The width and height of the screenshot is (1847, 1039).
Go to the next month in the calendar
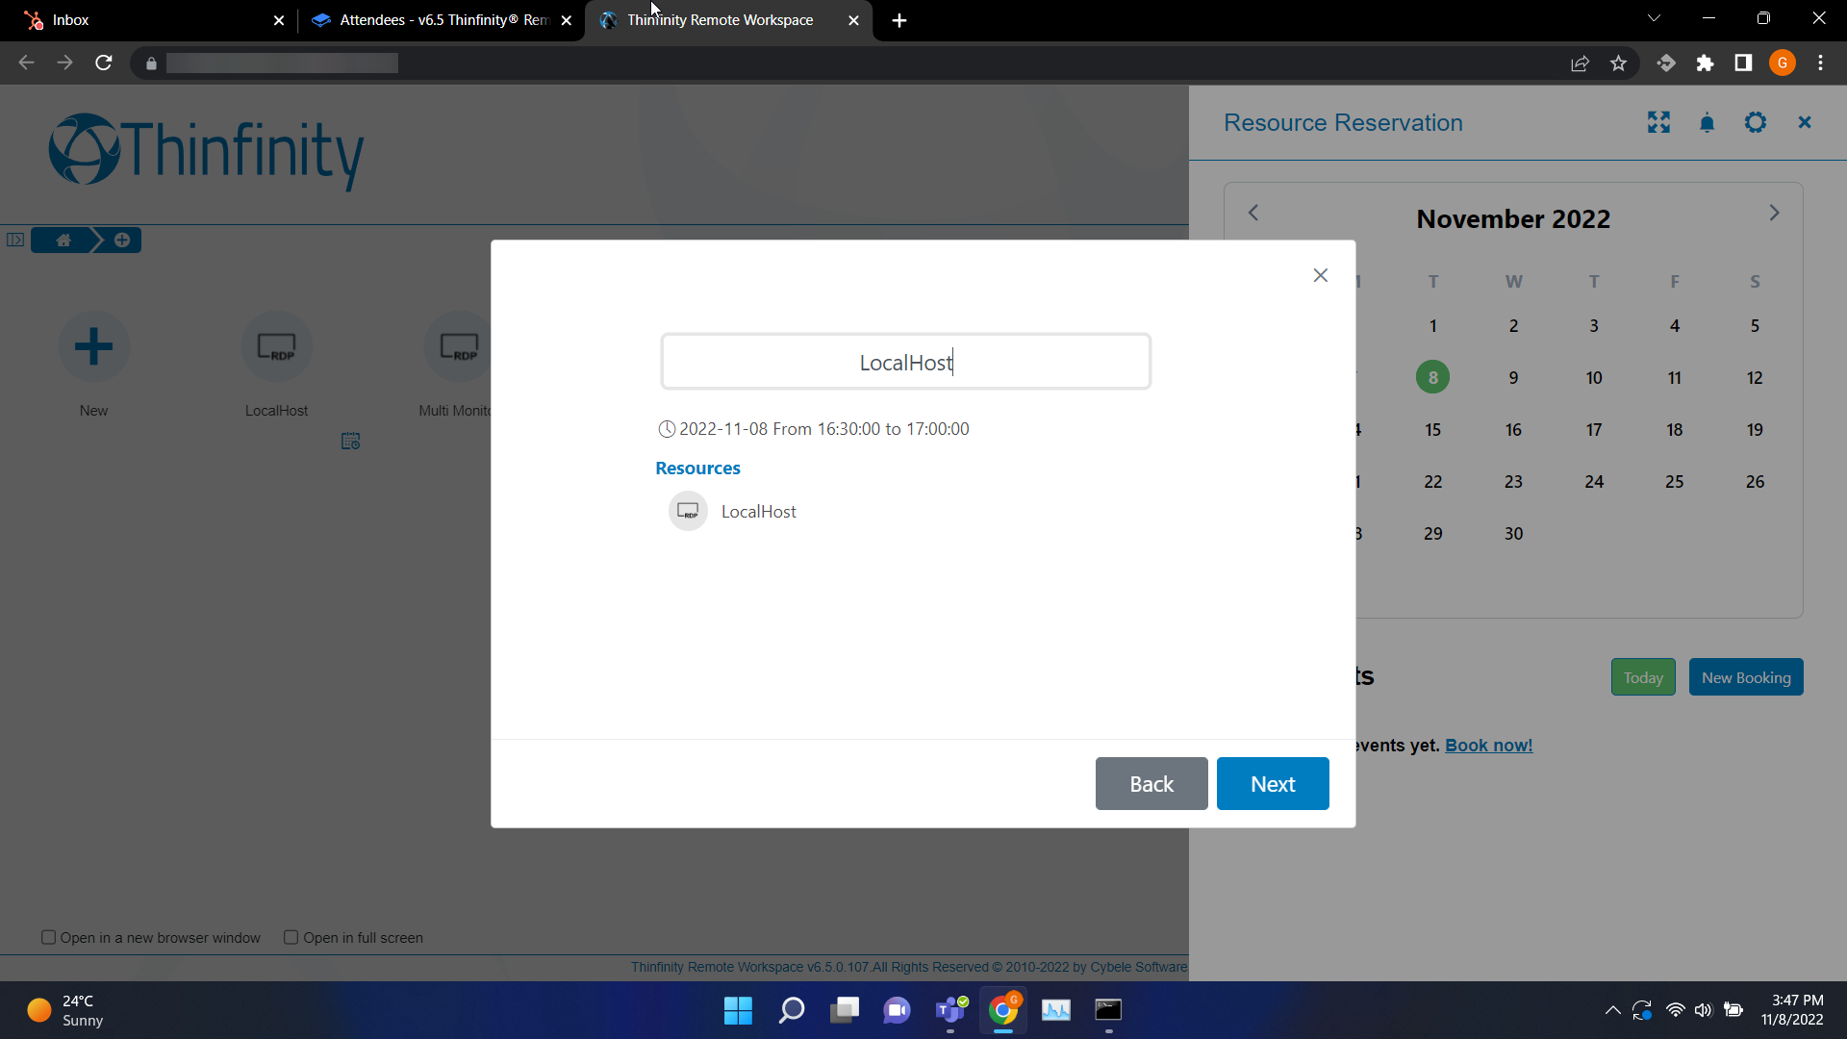click(1774, 213)
